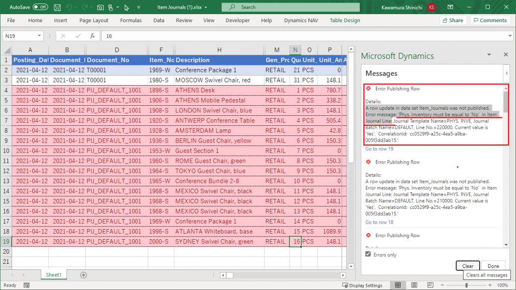This screenshot has height=290, width=516.
Task: Select column H header
Action: tap(219, 50)
